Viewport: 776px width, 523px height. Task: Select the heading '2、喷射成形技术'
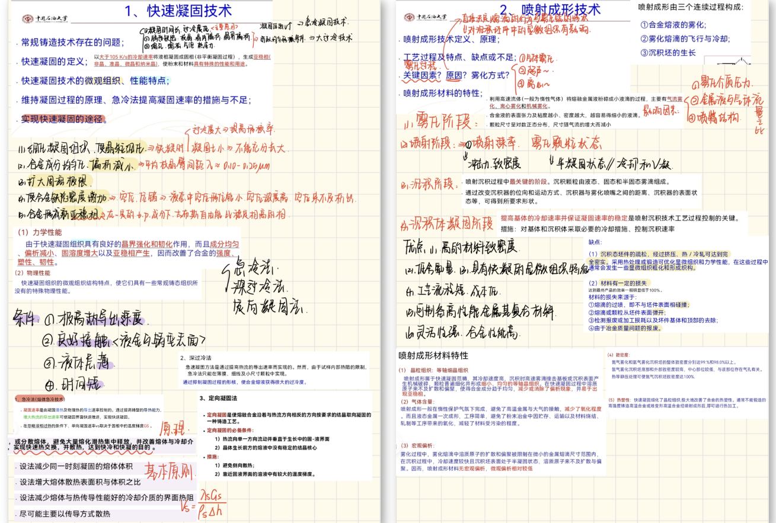pyautogui.click(x=550, y=10)
